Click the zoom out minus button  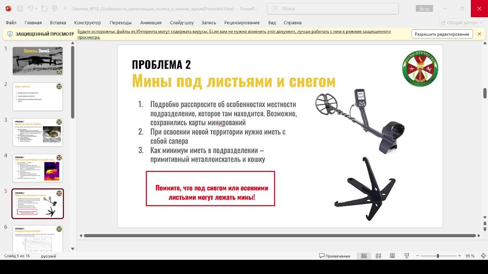(x=417, y=256)
